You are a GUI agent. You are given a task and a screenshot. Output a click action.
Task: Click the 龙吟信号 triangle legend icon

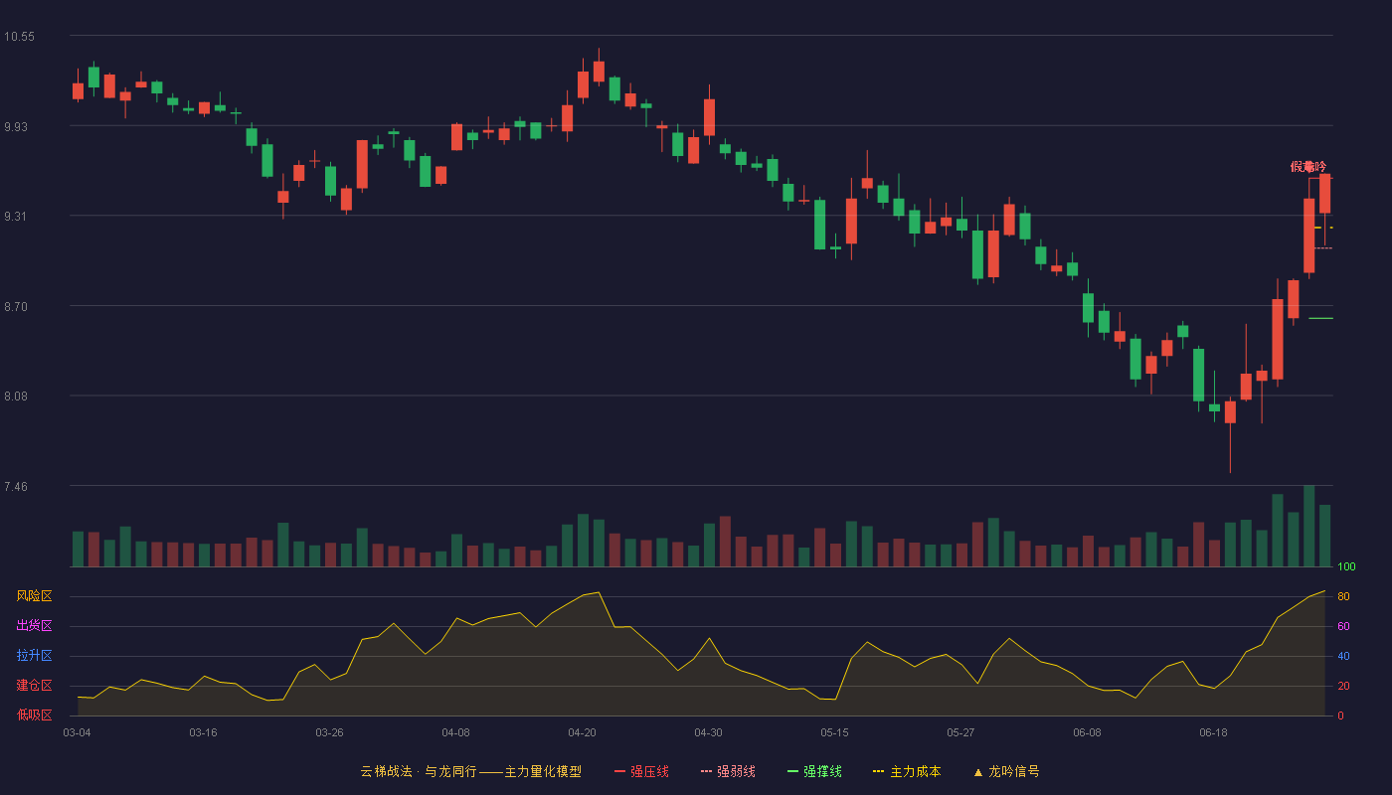point(977,772)
